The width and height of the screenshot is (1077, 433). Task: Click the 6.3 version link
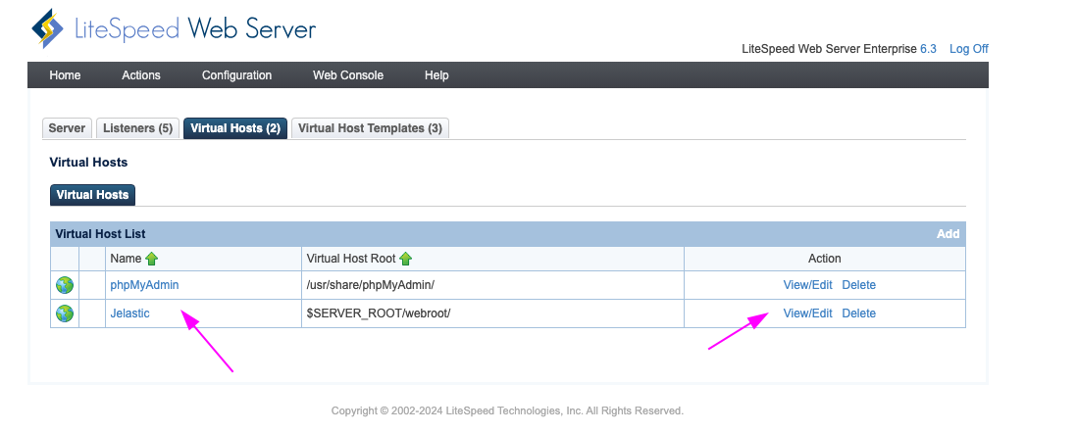[928, 49]
